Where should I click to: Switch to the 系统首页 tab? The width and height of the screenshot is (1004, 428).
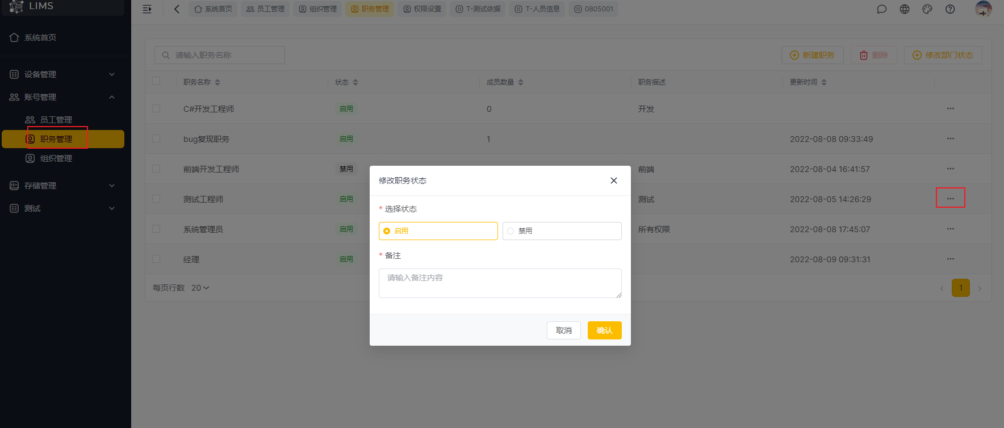pos(213,9)
